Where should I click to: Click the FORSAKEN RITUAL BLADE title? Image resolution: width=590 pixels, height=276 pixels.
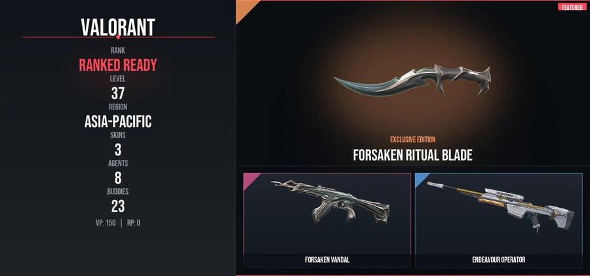(412, 155)
